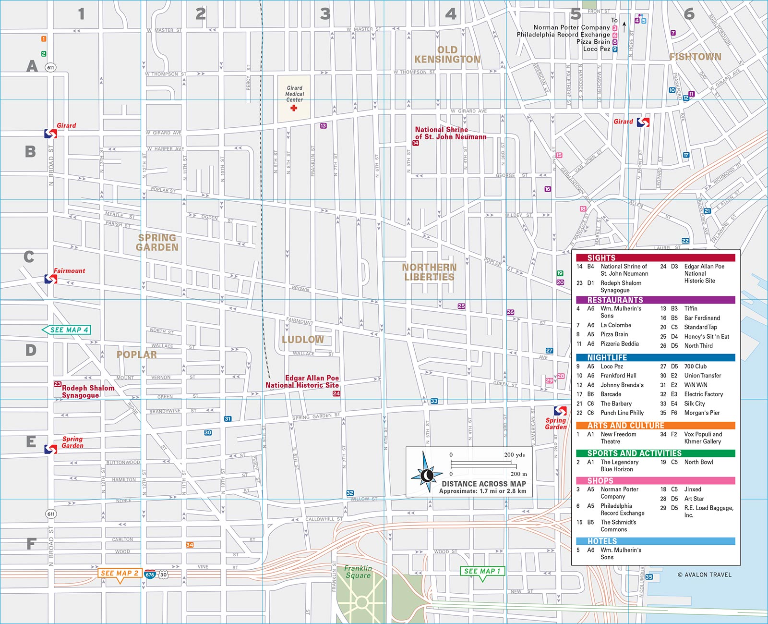Click red marker 23 at Rodeph Shalom Synagogue
The height and width of the screenshot is (624, 768).
(x=58, y=384)
